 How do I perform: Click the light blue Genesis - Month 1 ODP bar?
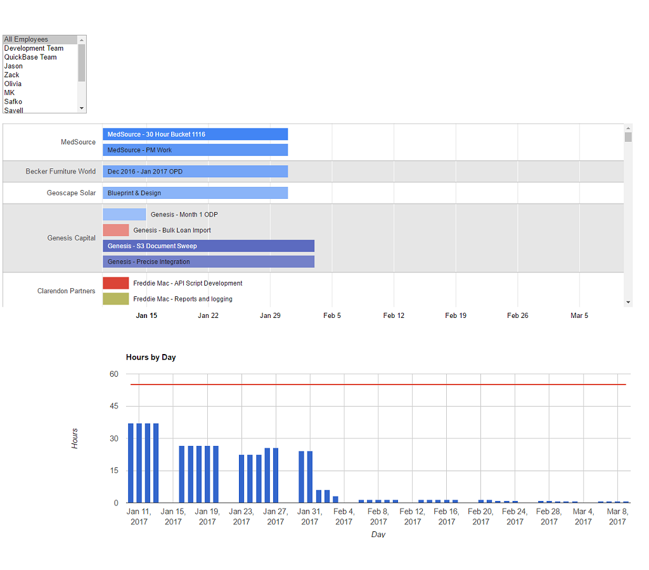[125, 215]
